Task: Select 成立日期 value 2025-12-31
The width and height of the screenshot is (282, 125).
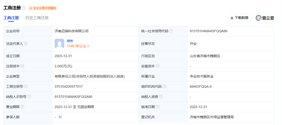Action: pos(63,56)
